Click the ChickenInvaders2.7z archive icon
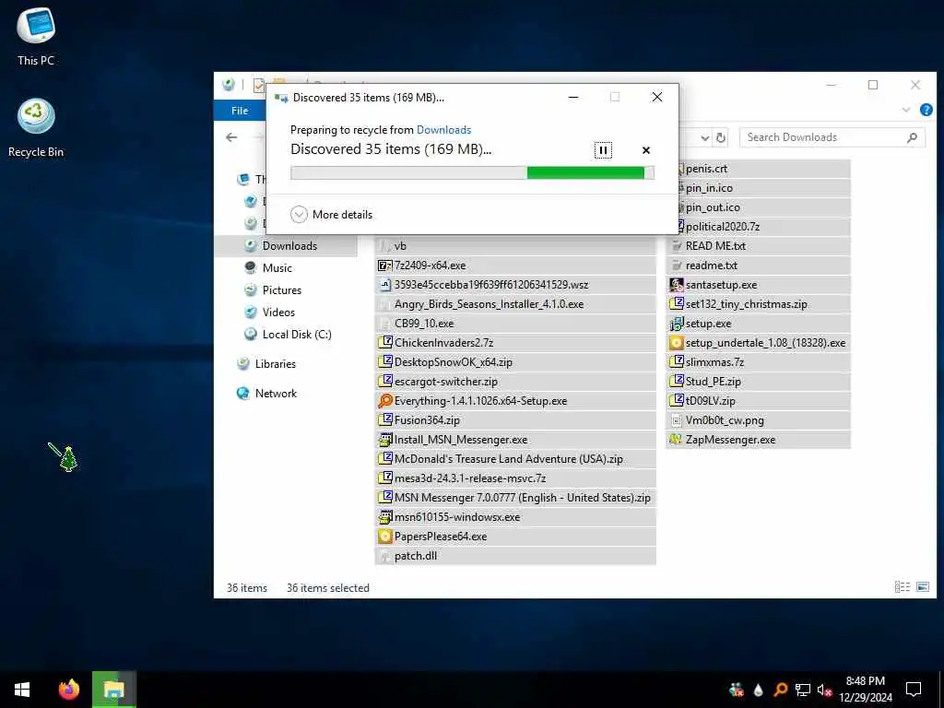This screenshot has width=944, height=708. click(x=384, y=343)
